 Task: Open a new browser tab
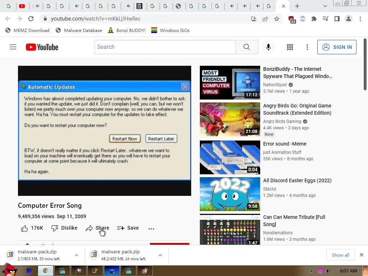pyautogui.click(x=297, y=6)
